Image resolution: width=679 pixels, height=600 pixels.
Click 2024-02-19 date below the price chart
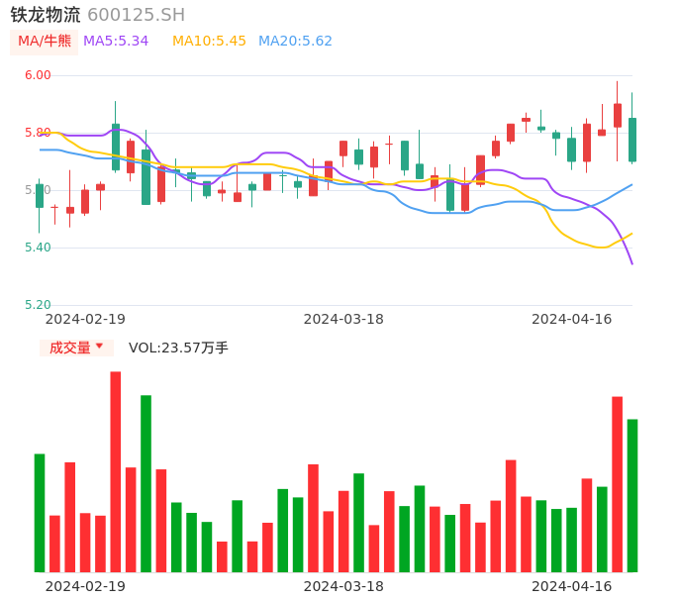(85, 319)
